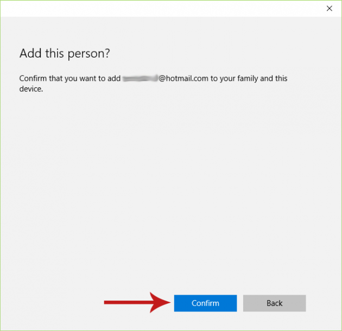
Task: Click the empty title bar of the dialog
Action: click(163, 8)
